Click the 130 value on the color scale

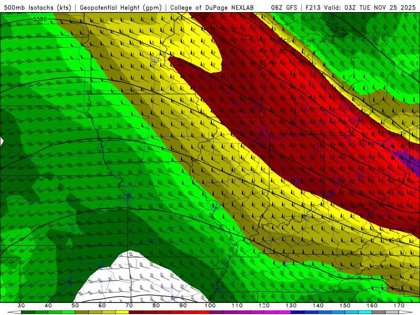coord(291,306)
